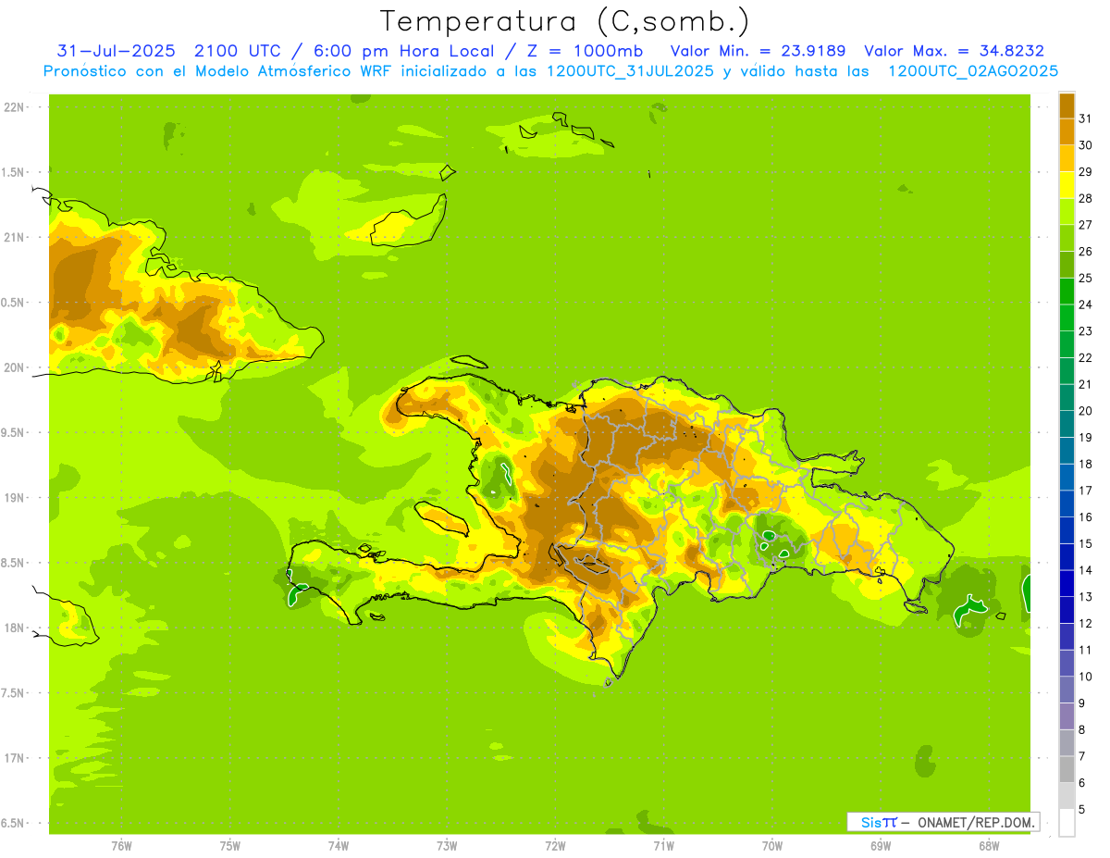Click the "70W" longitude label

[772, 845]
